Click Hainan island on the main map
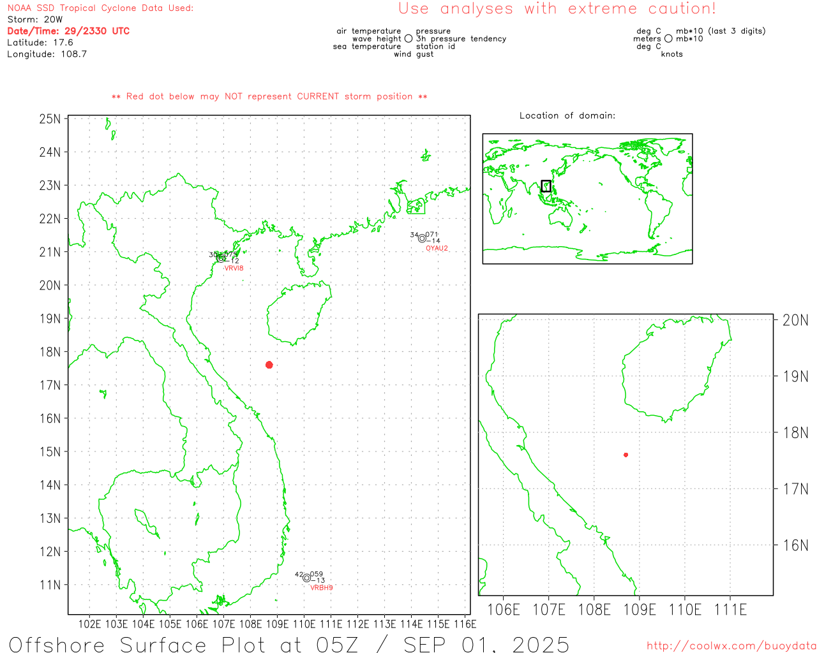 [x=299, y=313]
